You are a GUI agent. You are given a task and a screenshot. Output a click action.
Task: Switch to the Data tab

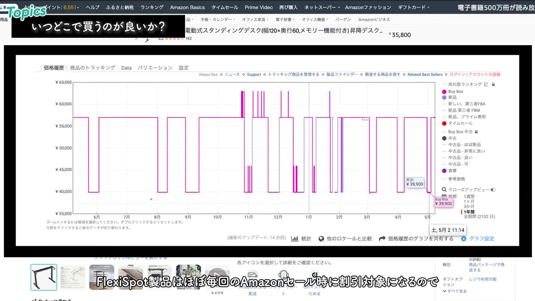click(x=127, y=68)
